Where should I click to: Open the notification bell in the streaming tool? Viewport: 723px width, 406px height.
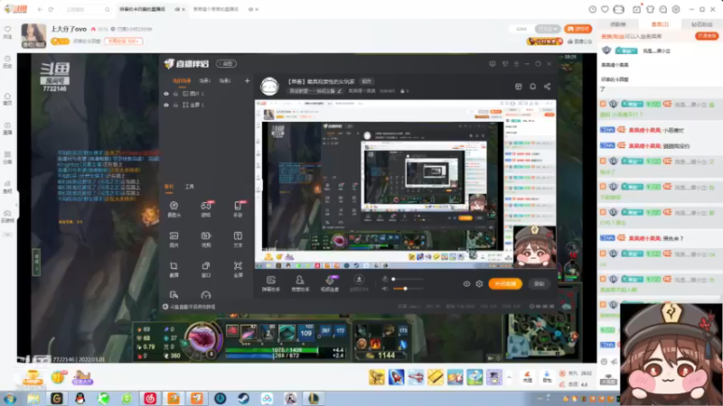pyautogui.click(x=532, y=87)
